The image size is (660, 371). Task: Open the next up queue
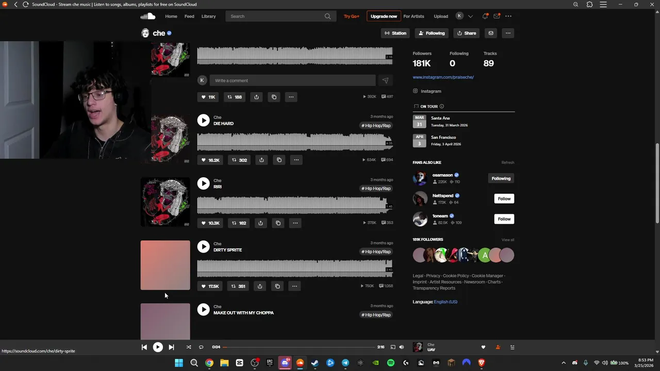click(512, 347)
